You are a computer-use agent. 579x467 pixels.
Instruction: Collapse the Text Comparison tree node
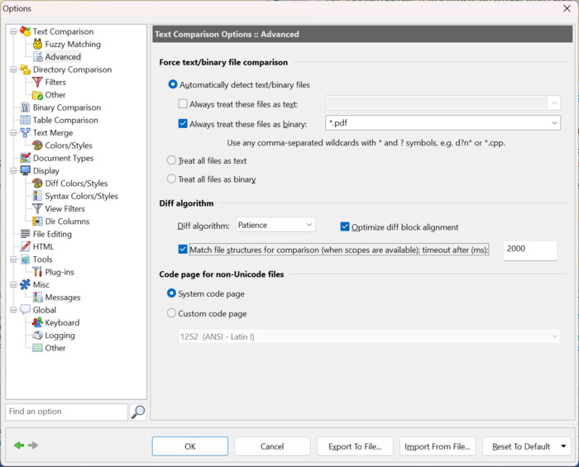(x=13, y=31)
